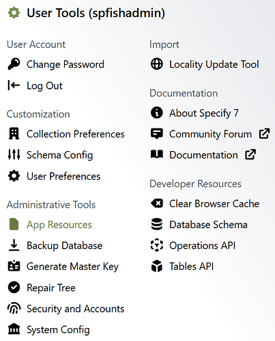
Task: Click the chat bubble icon for Community Forum
Action: tap(157, 134)
